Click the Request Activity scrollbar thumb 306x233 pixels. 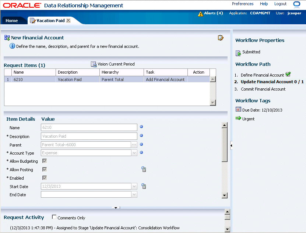pos(227,217)
